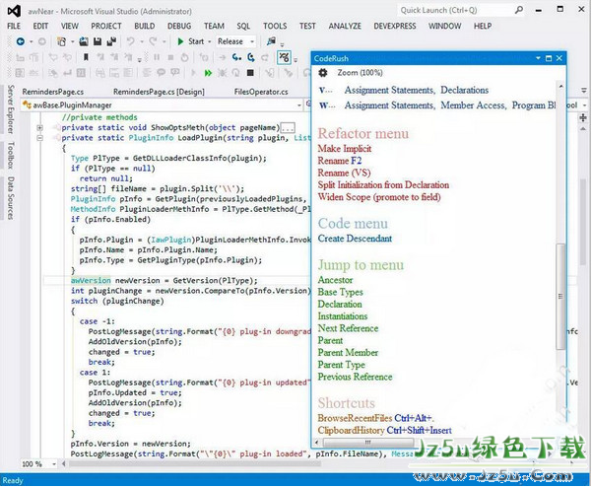Click the Previous Reference link
The image size is (592, 488).
click(x=355, y=377)
